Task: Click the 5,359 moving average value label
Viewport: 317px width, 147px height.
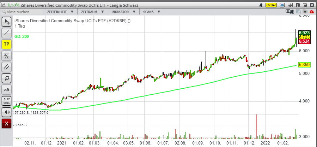Action: tap(304, 65)
